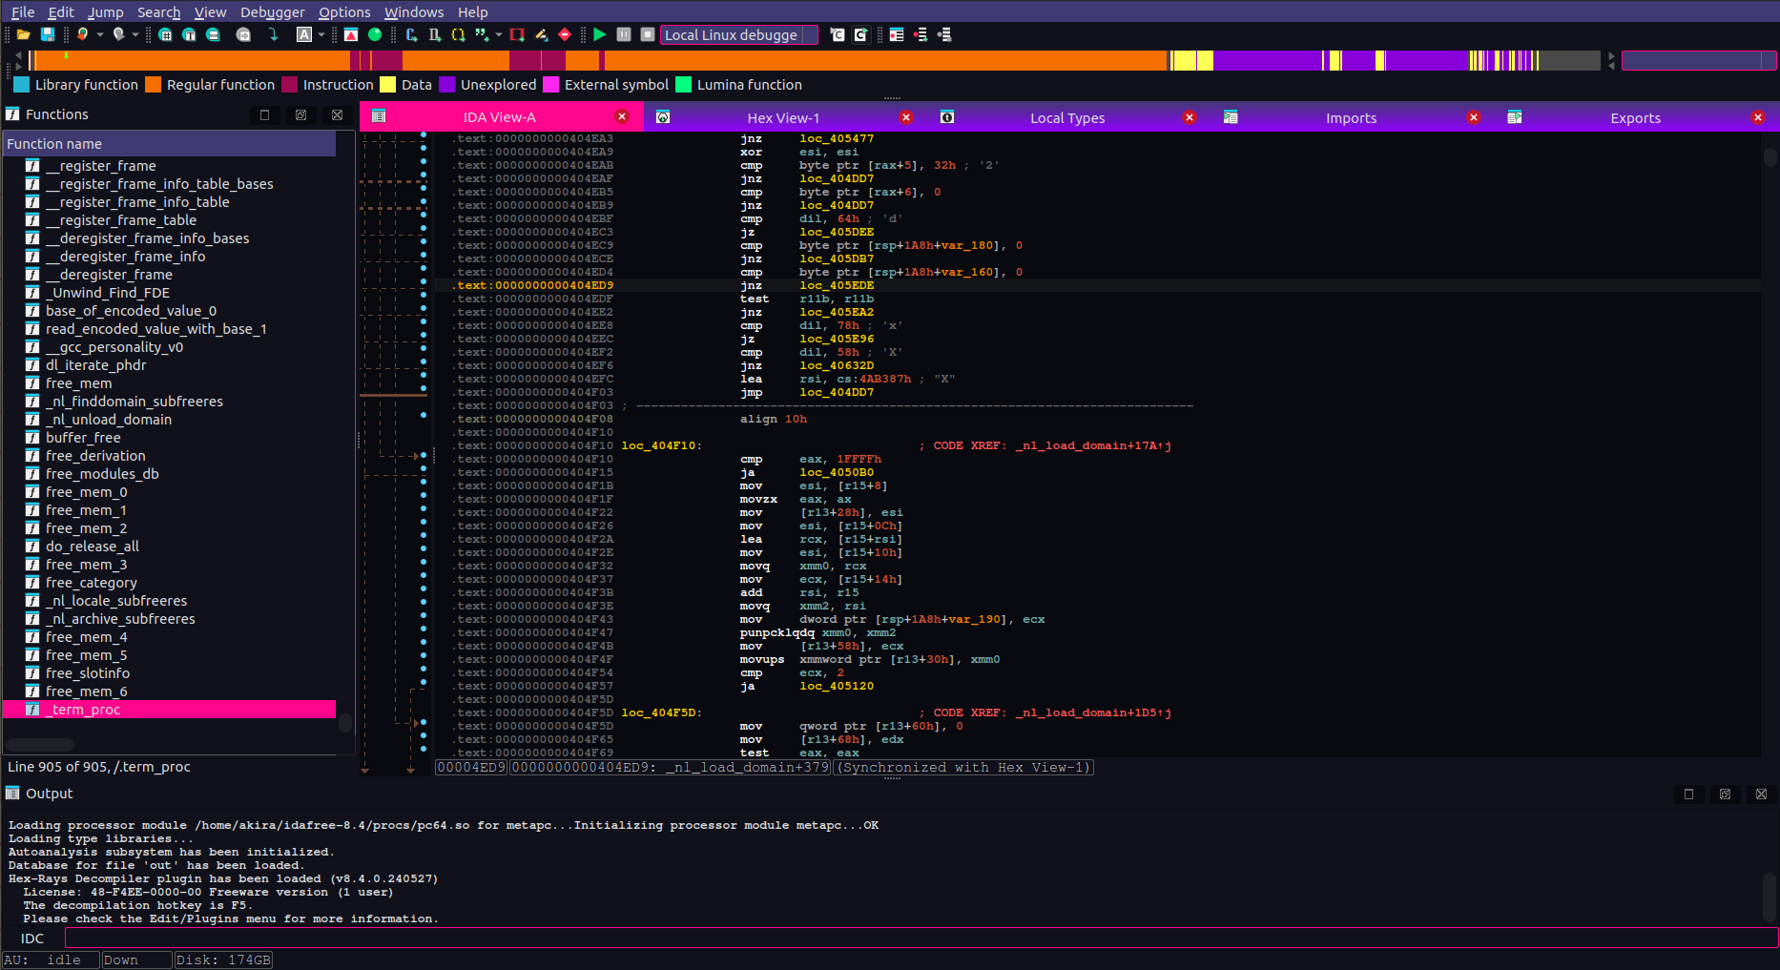Image resolution: width=1780 pixels, height=970 pixels.
Task: Click the debugger refresh 'G' icon
Action: pos(860,34)
